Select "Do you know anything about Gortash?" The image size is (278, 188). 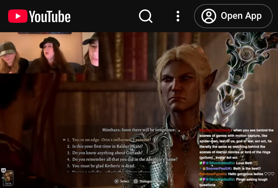pyautogui.click(x=105, y=153)
